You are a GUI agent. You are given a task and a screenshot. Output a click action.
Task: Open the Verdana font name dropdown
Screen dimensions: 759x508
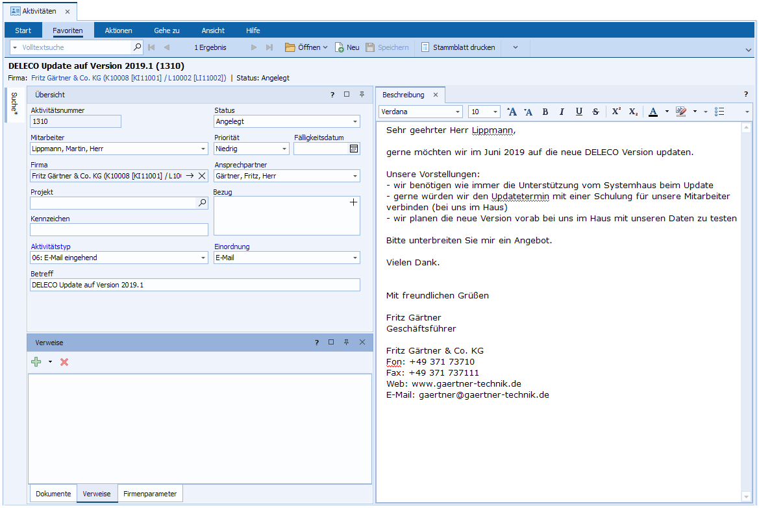pyautogui.click(x=458, y=112)
